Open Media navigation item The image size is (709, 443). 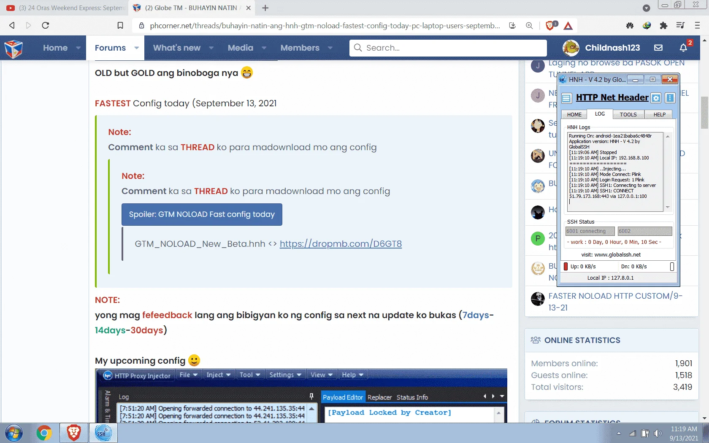241,48
